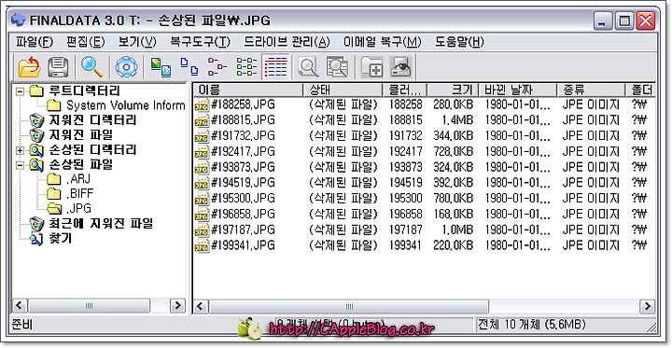Open the 보기(V) menu
The height and width of the screenshot is (348, 672).
pyautogui.click(x=137, y=42)
